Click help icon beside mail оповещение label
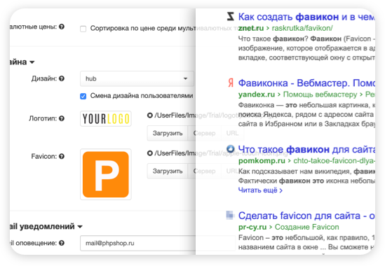385x266 pixels. click(x=62, y=243)
